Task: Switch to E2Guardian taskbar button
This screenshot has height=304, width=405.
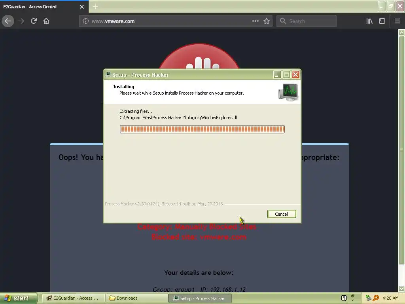Action: (73, 298)
